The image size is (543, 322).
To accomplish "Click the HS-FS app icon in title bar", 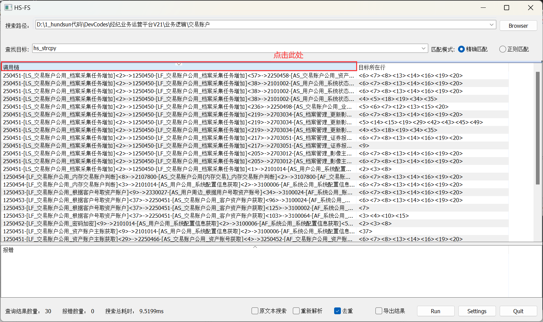I will (8, 7).
